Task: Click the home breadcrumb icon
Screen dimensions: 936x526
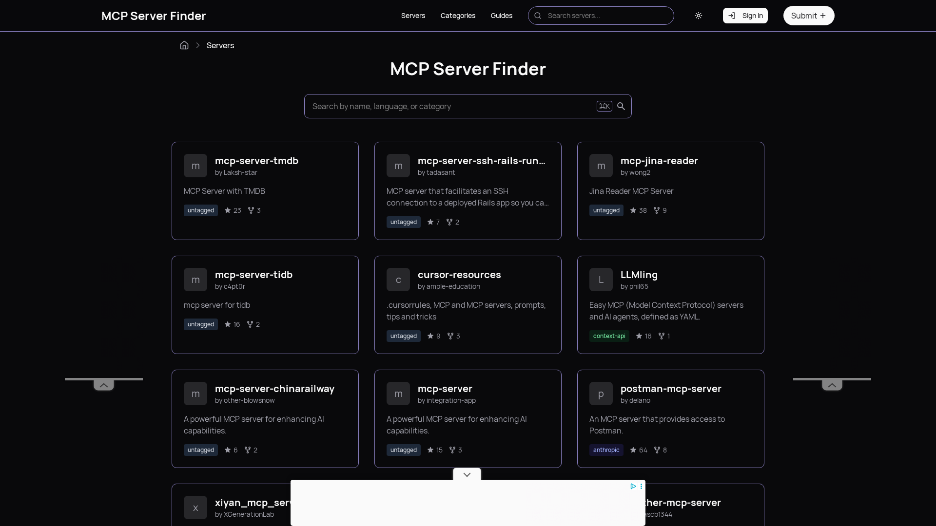Action: [184, 45]
